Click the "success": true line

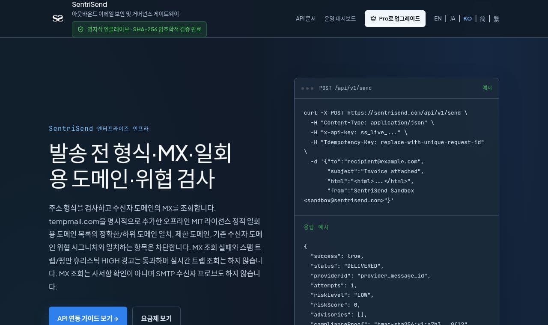(x=337, y=256)
